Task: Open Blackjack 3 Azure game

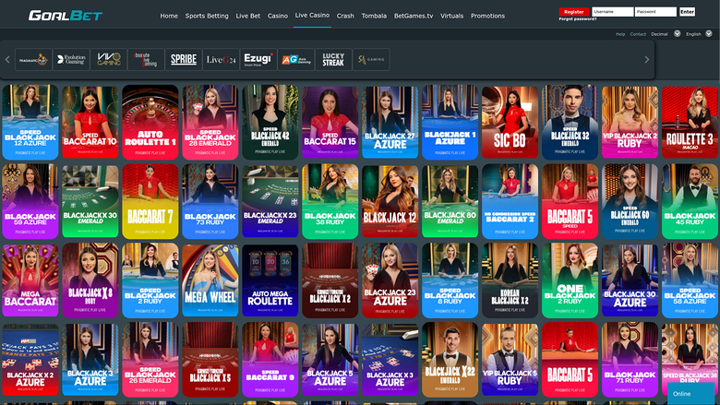Action: (90, 360)
